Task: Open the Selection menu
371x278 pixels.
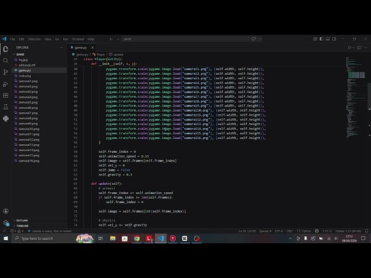Action: (x=34, y=39)
